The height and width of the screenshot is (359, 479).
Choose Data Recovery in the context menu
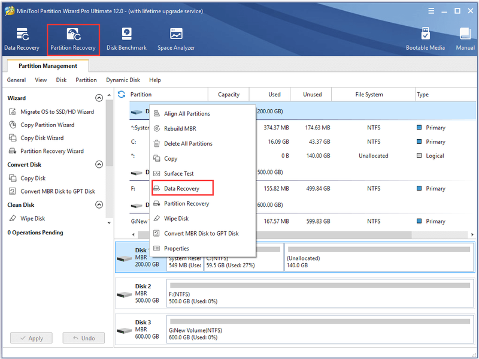tap(183, 188)
